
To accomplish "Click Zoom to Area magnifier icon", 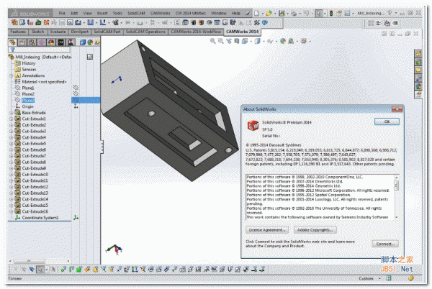I will click(x=221, y=41).
